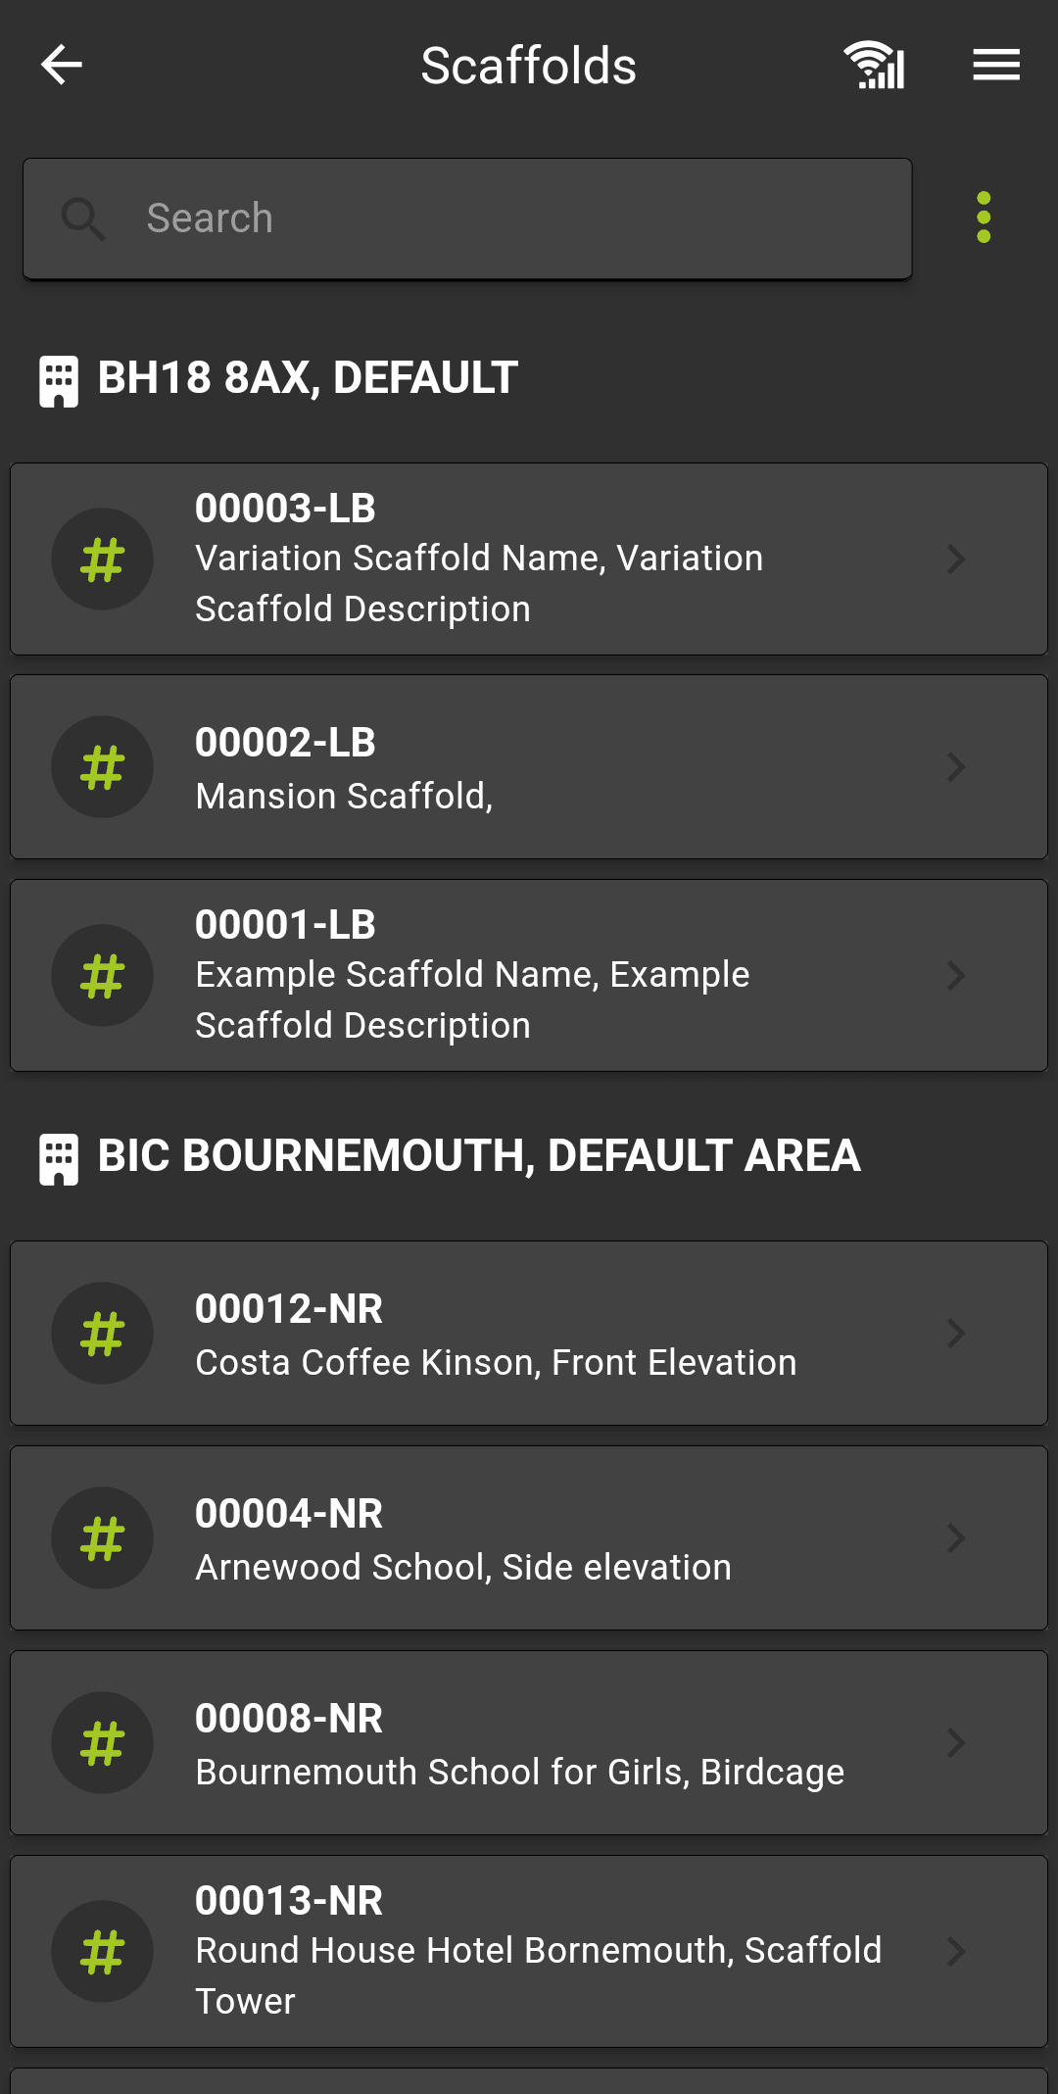Tap the hash icon for 00003-LB
1058x2094 pixels.
click(x=102, y=560)
